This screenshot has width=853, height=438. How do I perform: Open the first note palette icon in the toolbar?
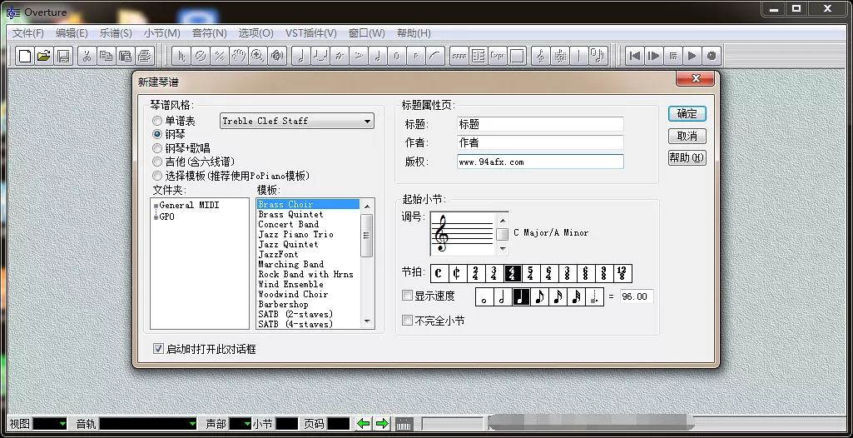click(301, 56)
